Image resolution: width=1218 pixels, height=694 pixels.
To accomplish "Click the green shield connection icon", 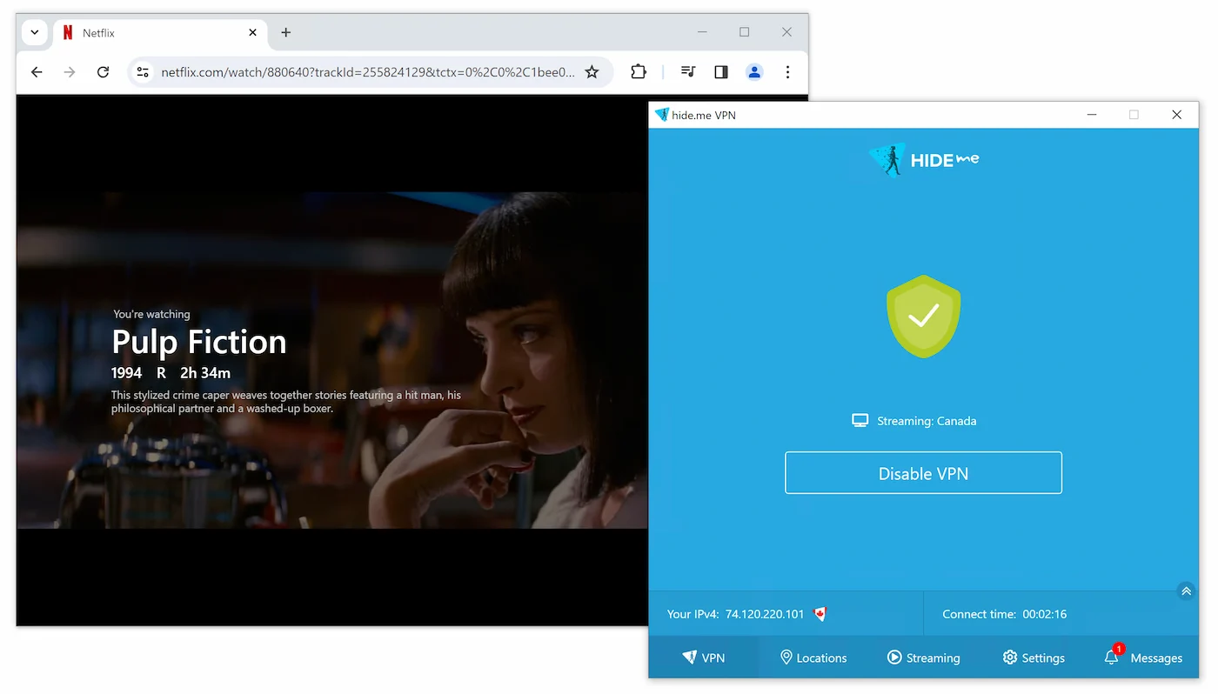I will (x=923, y=317).
